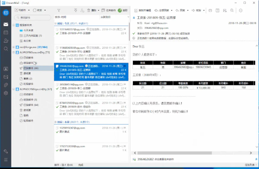Click the copy and edit (复制并编辑) button
Image resolution: width=259 pixels, height=169 pixels.
click(x=142, y=10)
